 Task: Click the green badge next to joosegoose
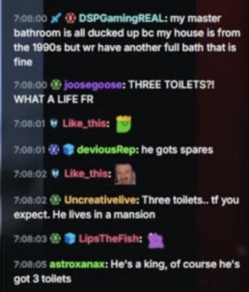[x=56, y=85]
